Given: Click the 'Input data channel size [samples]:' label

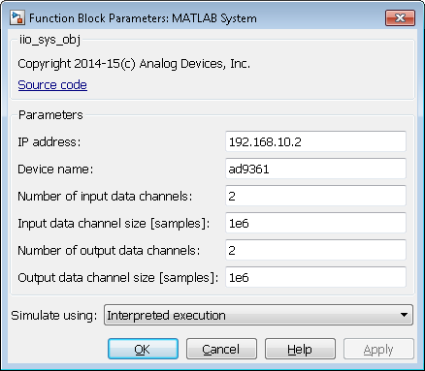Looking at the screenshot, I should (114, 224).
